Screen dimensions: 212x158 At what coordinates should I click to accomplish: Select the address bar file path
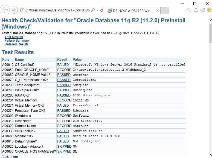click(57, 10)
